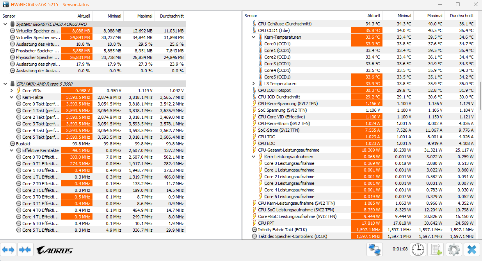
Task: Open sensor settings gear icon
Action: click(454, 249)
